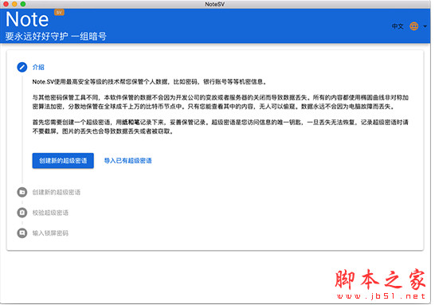
Task: Click the orange SV badge
Action: coord(59,12)
